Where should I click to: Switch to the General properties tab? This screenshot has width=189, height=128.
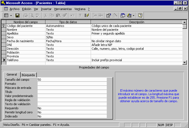pyautogui.click(x=12, y=74)
